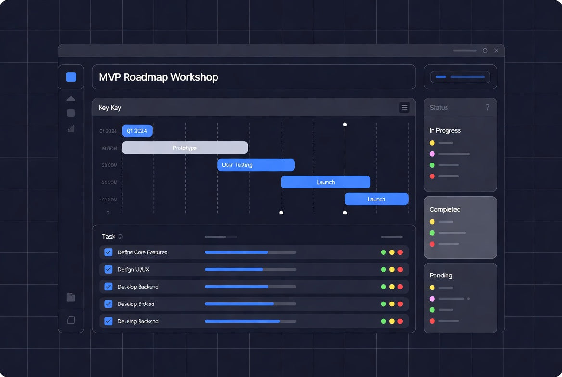The width and height of the screenshot is (562, 377).
Task: Open the chart icon in the sidebar
Action: pos(71,129)
